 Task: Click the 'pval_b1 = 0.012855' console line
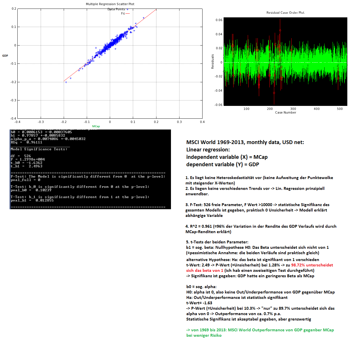(x=32, y=200)
